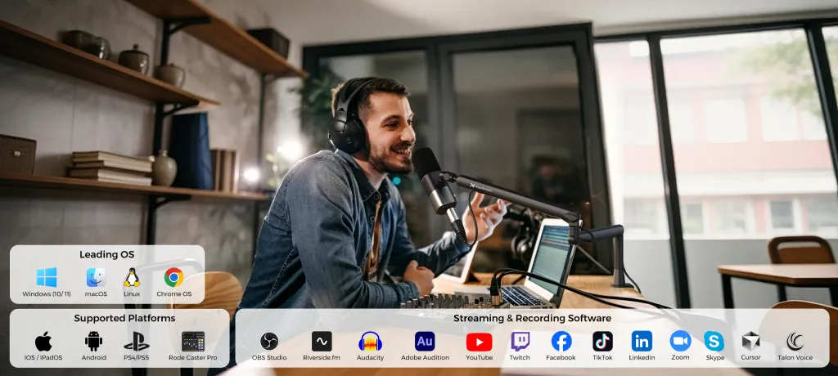Click the Talon Voice icon
This screenshot has width=838, height=376.
point(795,341)
